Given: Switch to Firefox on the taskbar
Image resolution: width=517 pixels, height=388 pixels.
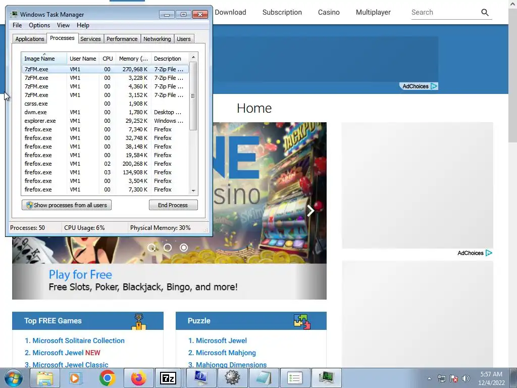Looking at the screenshot, I should [x=138, y=378].
